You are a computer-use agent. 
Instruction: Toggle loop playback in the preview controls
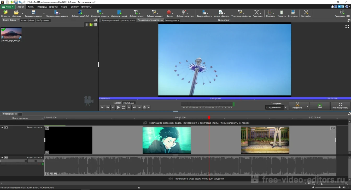tap(124, 107)
